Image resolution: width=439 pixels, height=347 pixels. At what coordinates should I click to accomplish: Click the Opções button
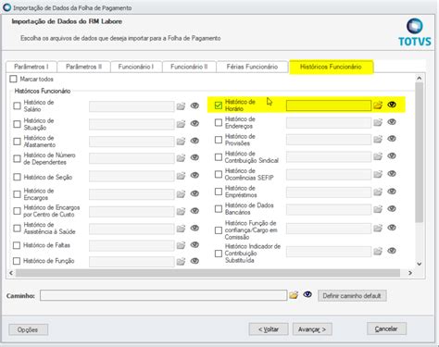point(28,329)
